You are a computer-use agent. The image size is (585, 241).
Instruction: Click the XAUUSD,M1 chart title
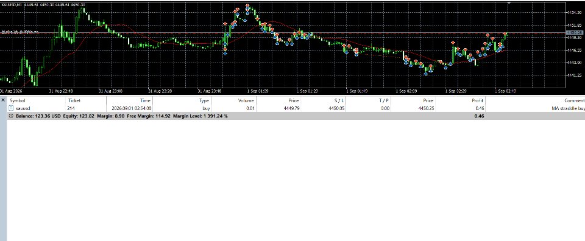pos(12,4)
